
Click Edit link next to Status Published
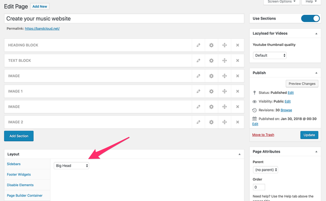point(291,93)
